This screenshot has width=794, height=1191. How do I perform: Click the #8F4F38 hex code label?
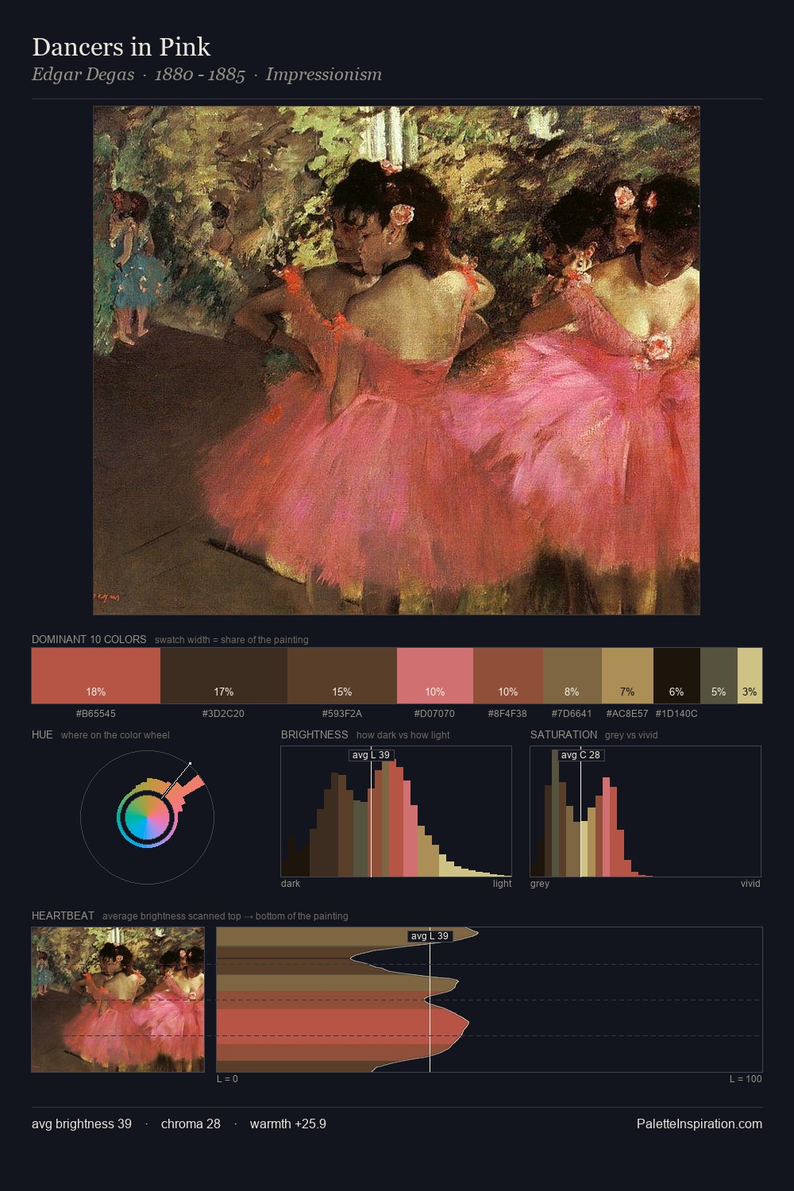[x=508, y=714]
